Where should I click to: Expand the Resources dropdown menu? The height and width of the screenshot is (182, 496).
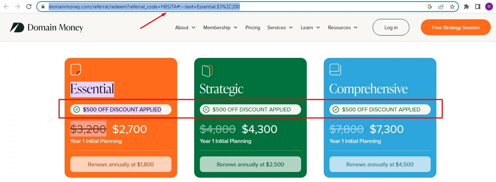(343, 27)
